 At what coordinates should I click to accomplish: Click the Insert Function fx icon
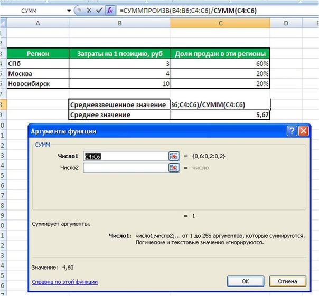(110, 10)
